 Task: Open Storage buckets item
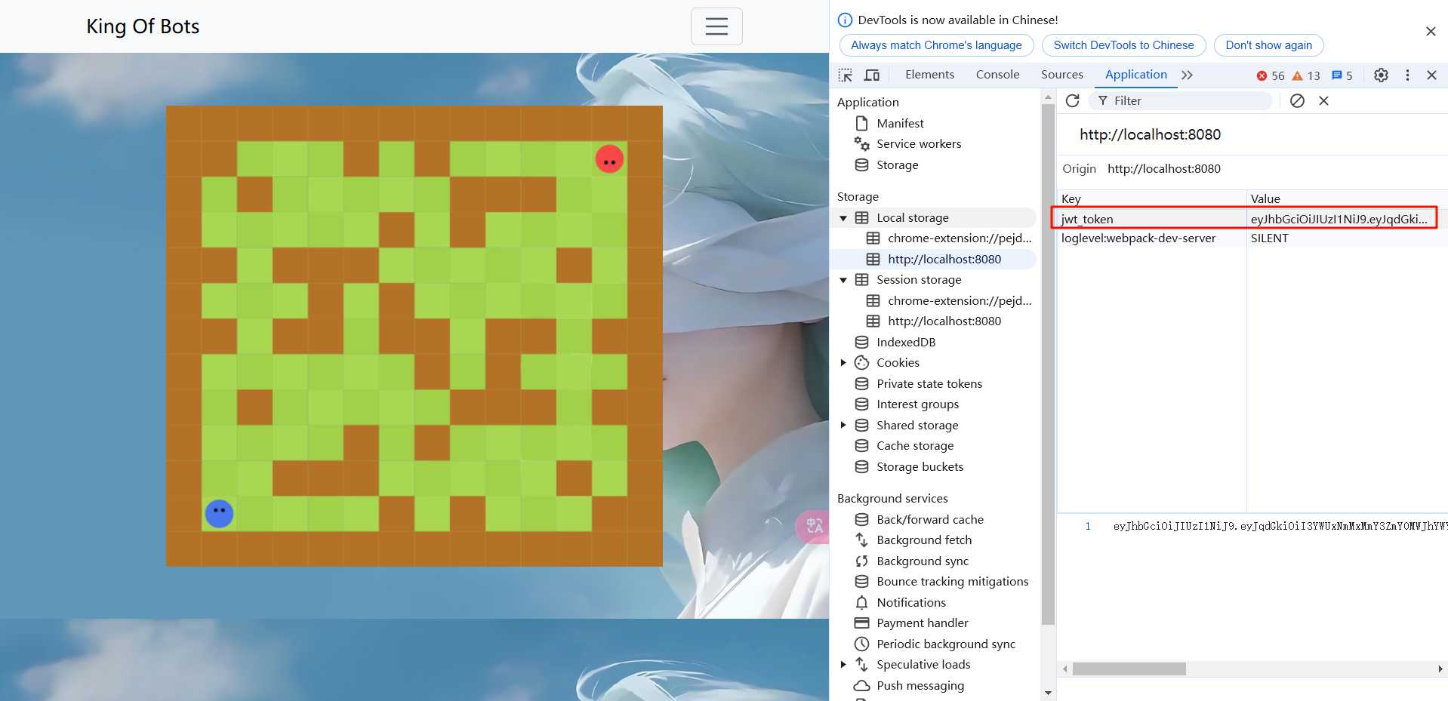coord(920,466)
